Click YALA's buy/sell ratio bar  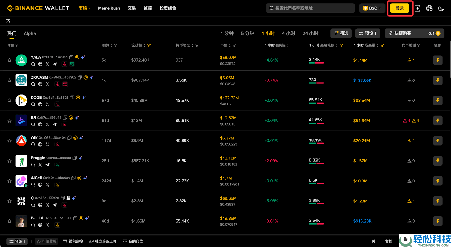(316, 63)
